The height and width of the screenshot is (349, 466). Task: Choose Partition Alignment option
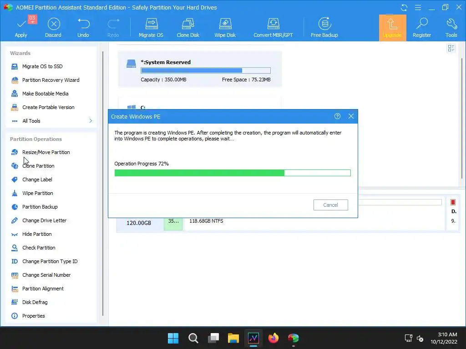pyautogui.click(x=43, y=289)
